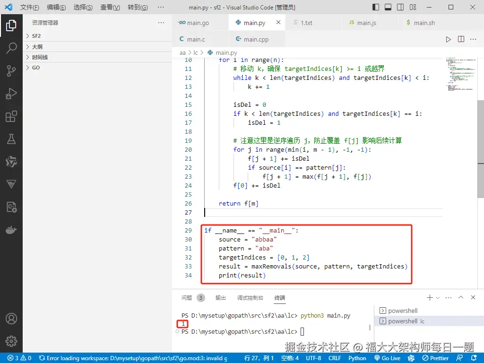Toggle secondary side bar layout icon
Screen dimensions: 484x363
point(400,7)
